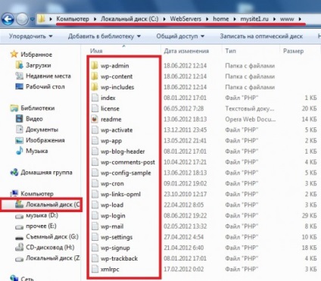The width and height of the screenshot is (321, 281).
Task: Select the index PHP file icon
Action: 95,98
